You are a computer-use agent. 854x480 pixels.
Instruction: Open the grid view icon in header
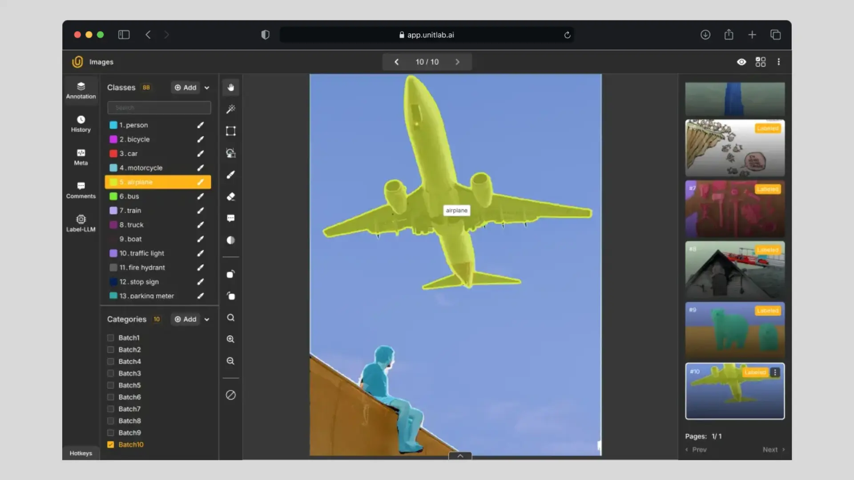coord(761,62)
